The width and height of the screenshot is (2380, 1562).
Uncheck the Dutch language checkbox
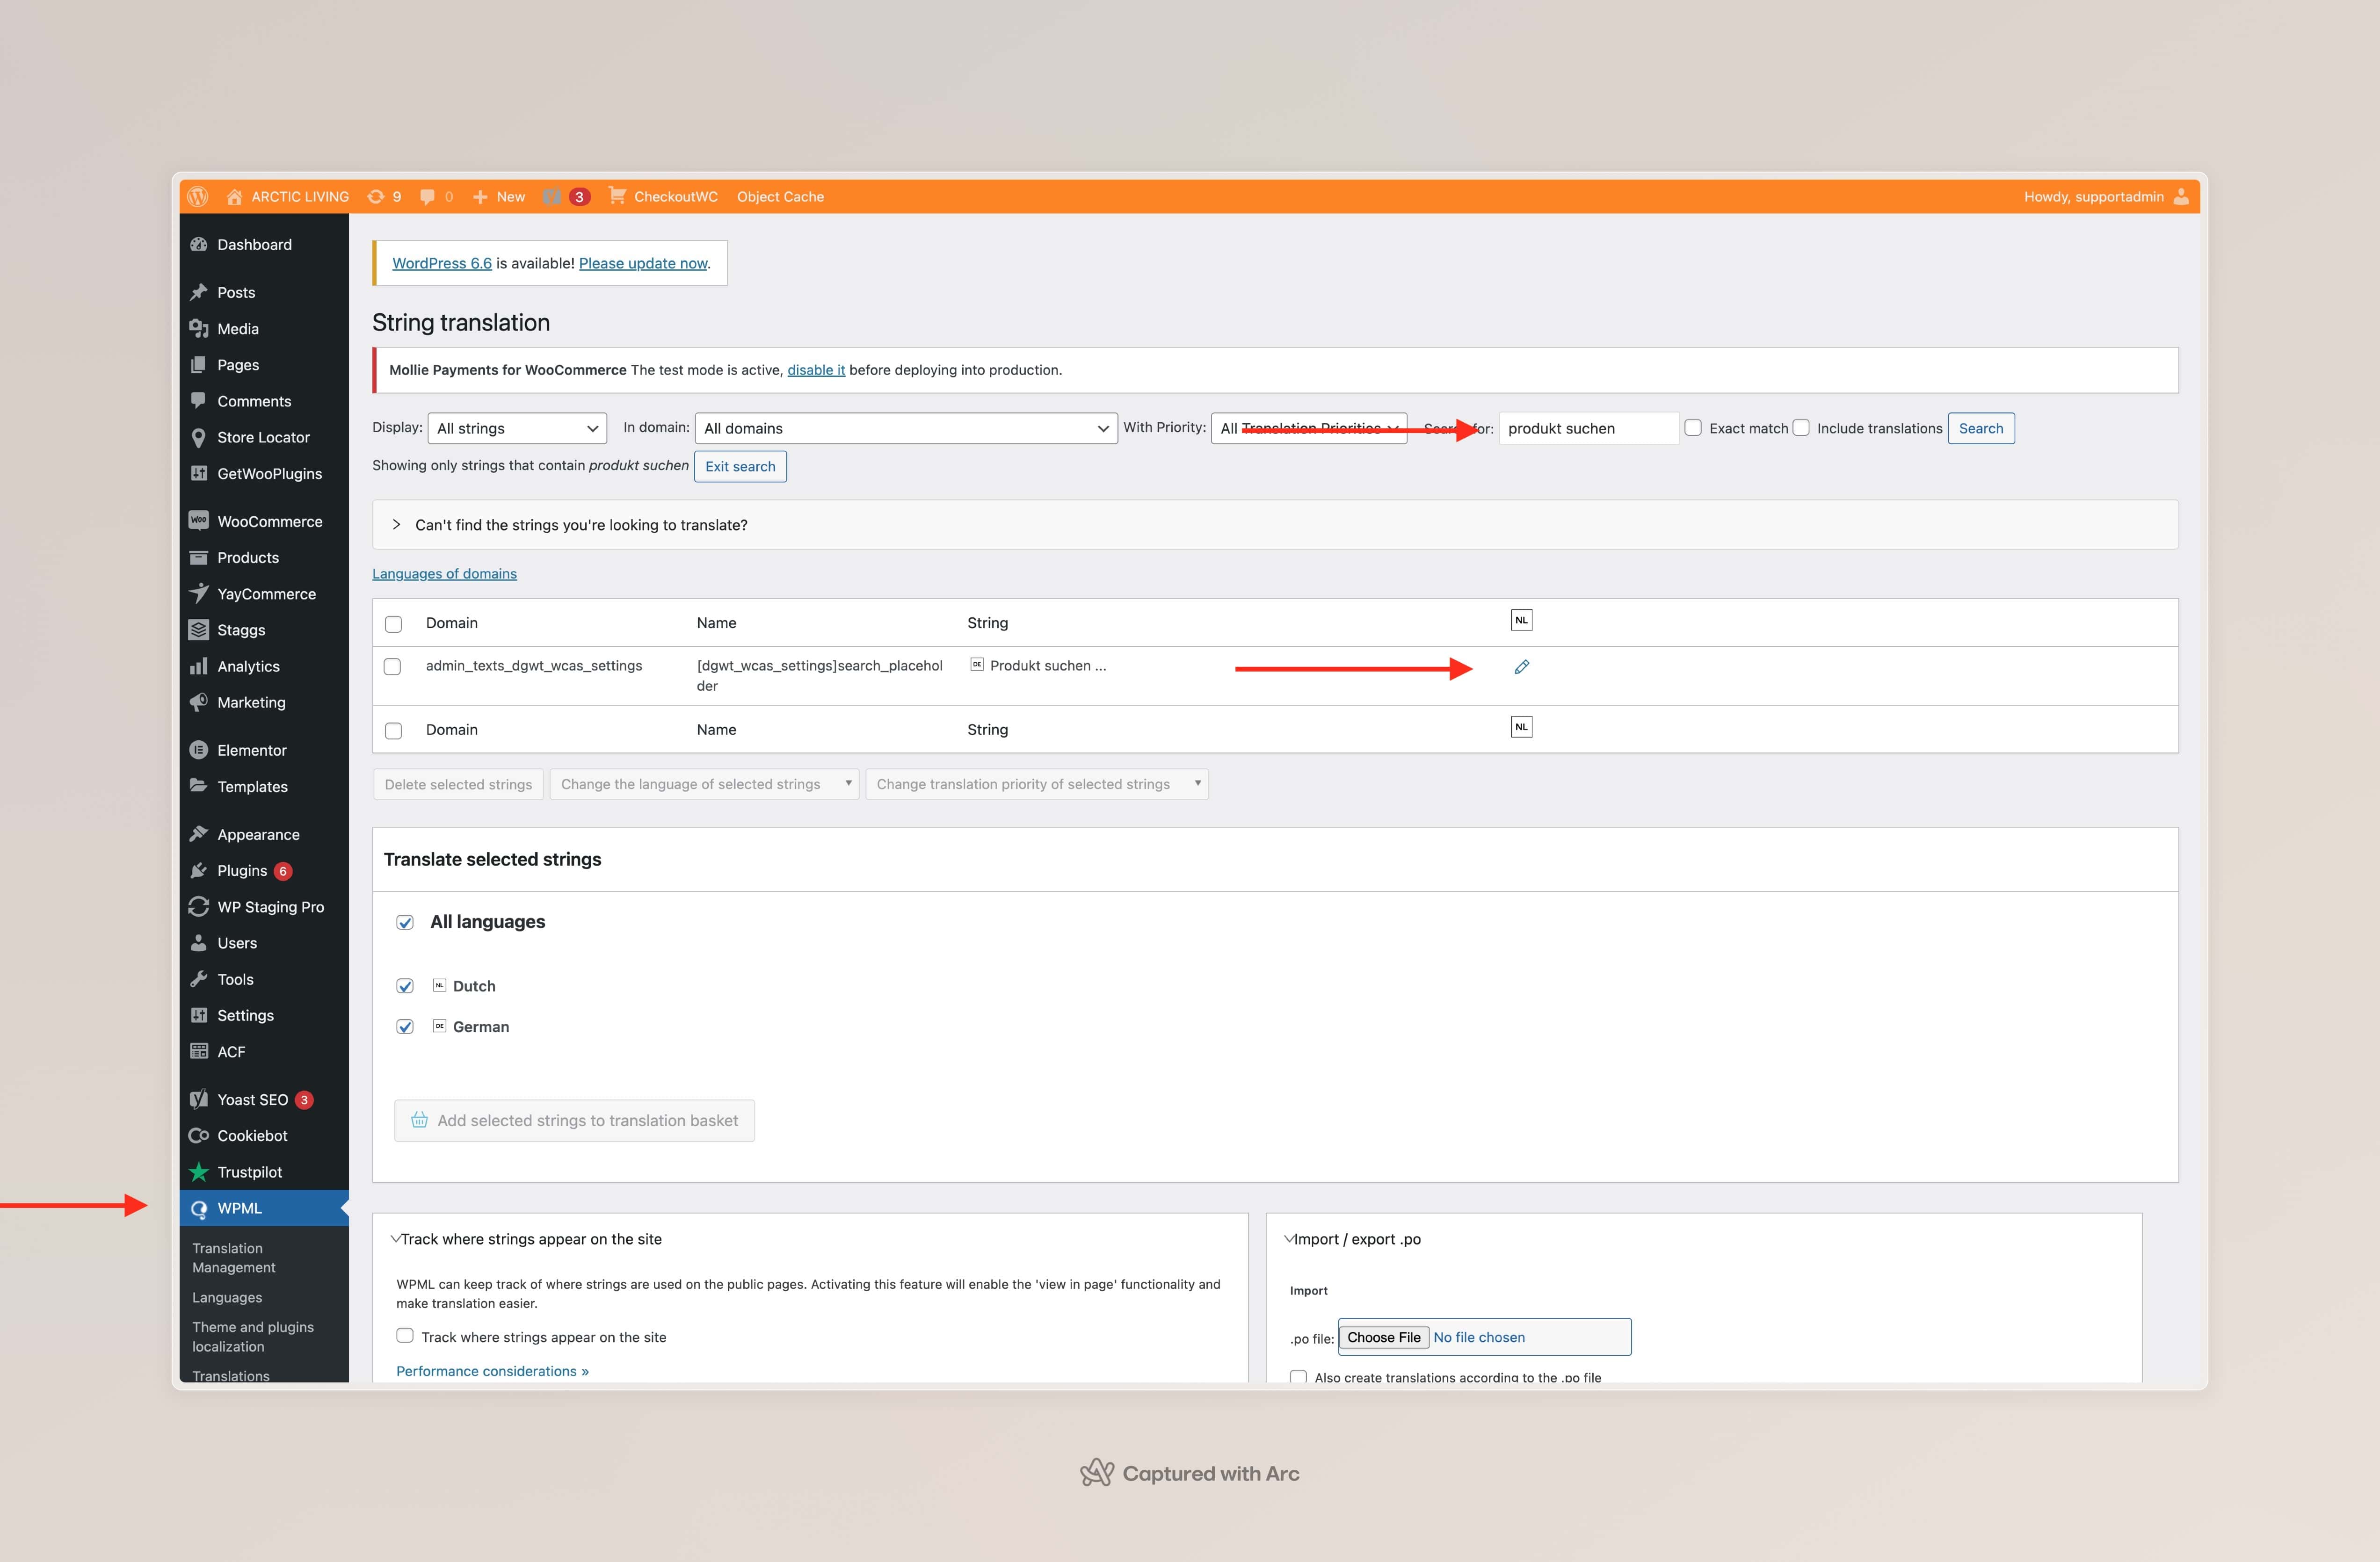tap(404, 986)
